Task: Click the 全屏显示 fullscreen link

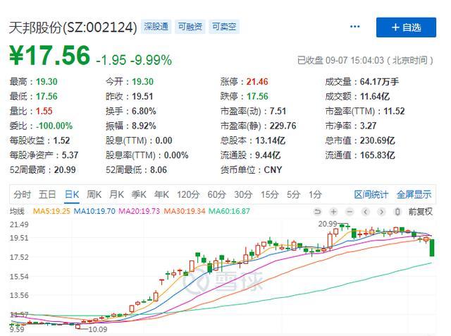Action: (x=414, y=195)
